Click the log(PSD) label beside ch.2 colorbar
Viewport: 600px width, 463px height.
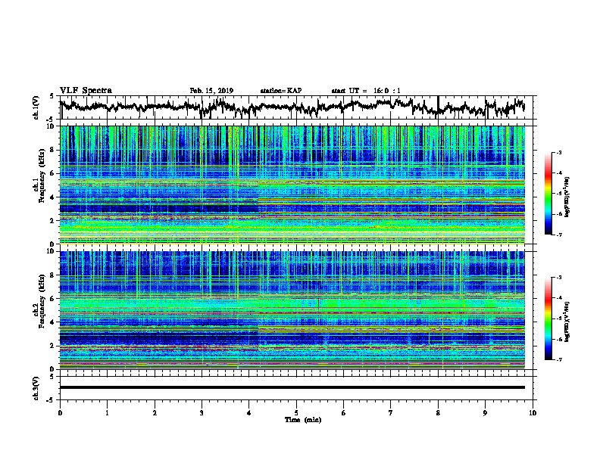[x=567, y=322]
